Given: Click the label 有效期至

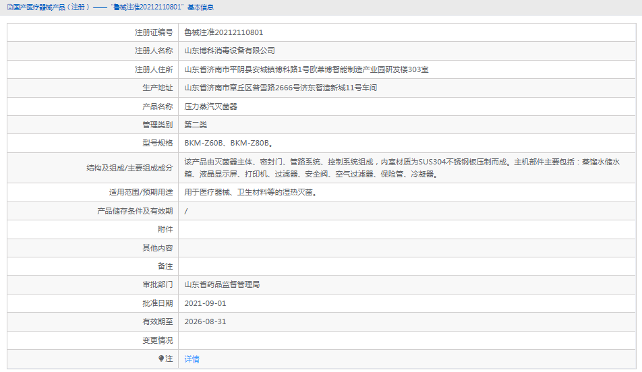Looking at the screenshot, I should pyautogui.click(x=158, y=321).
